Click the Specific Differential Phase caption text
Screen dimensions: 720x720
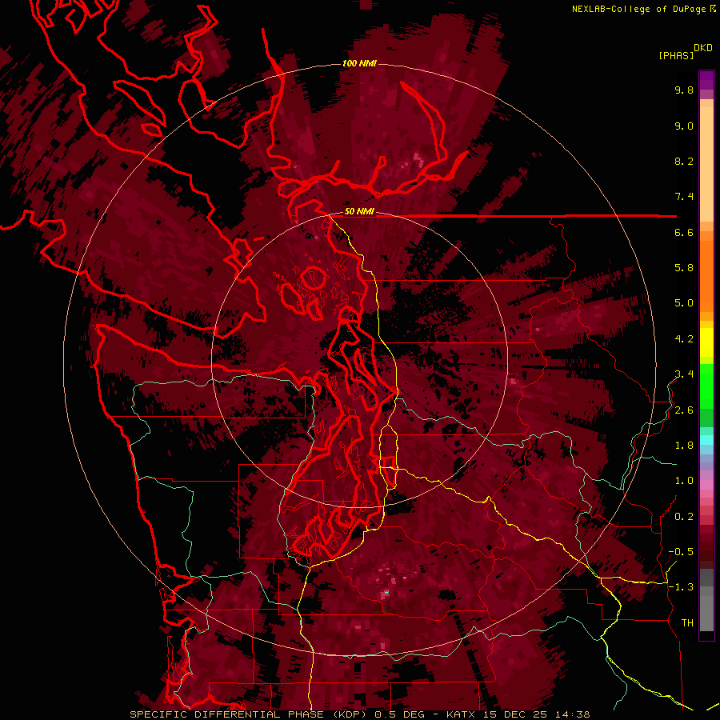pyautogui.click(x=359, y=714)
